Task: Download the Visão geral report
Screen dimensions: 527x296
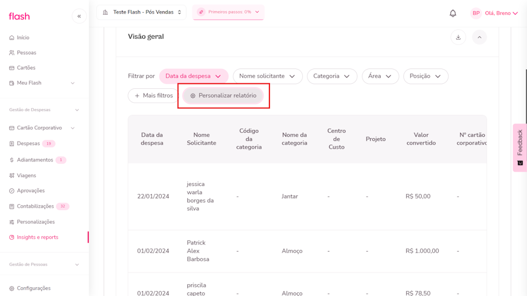Action: 458,37
